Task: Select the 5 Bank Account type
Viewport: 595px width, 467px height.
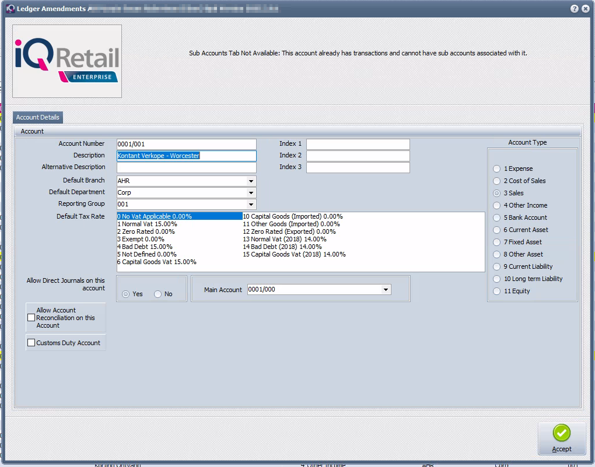Action: click(497, 217)
